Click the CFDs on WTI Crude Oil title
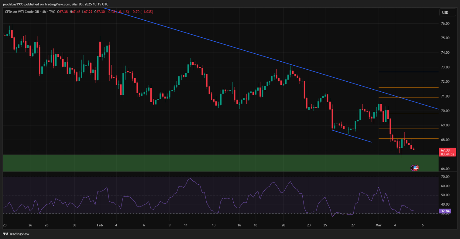 pyautogui.click(x=21, y=12)
